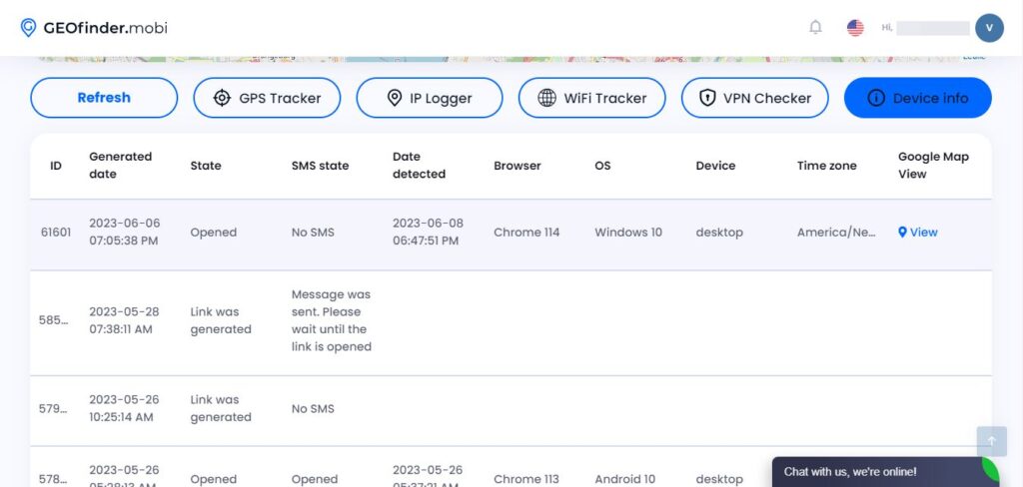Click the GEOfinder.mobi logo
The width and height of the screenshot is (1023, 487).
94,27
